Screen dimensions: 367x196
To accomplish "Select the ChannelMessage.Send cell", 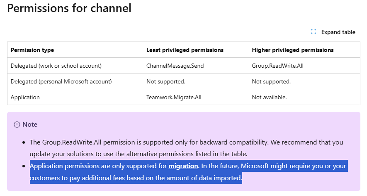I will click(175, 66).
